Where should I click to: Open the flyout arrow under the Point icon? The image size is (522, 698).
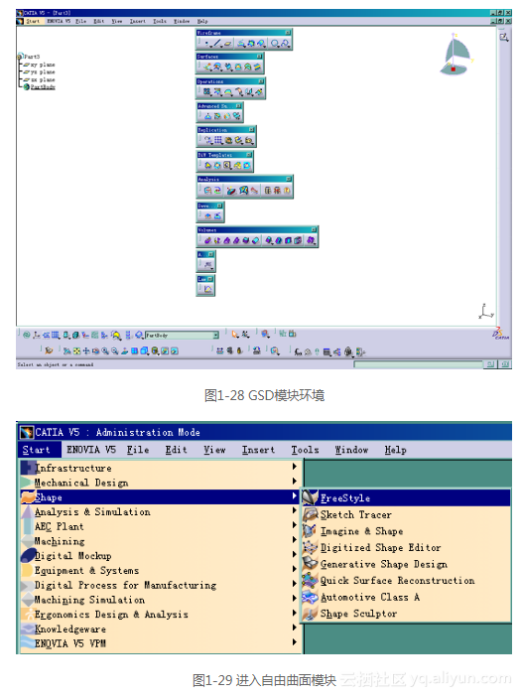[x=210, y=47]
